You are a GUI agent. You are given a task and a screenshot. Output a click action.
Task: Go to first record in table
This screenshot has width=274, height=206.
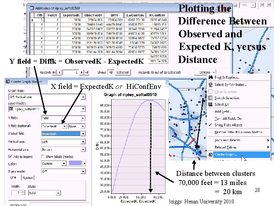(54, 72)
